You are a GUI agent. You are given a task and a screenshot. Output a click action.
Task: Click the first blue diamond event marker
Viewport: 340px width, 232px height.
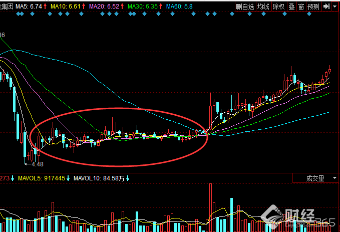(18, 14)
